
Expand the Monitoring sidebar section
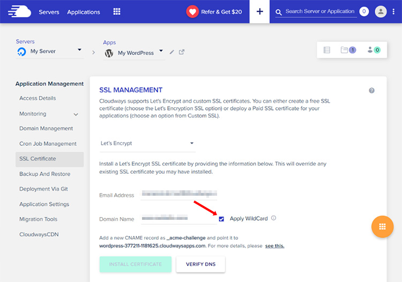76,114
